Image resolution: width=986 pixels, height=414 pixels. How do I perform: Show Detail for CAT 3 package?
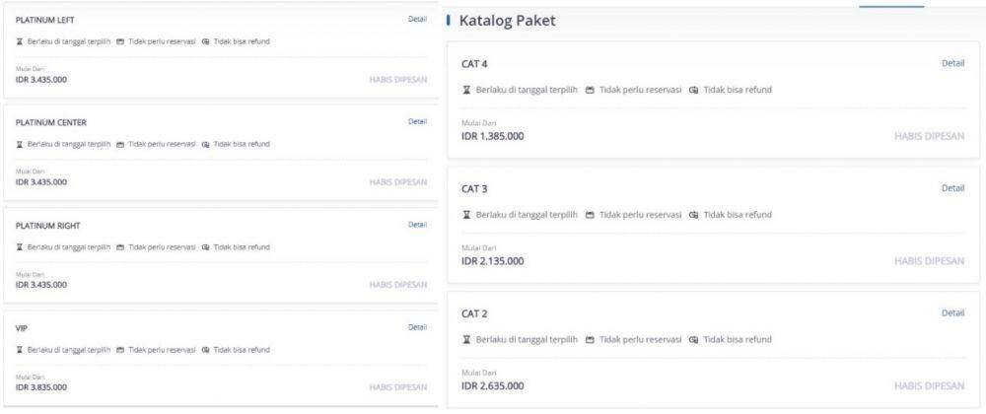(x=952, y=188)
